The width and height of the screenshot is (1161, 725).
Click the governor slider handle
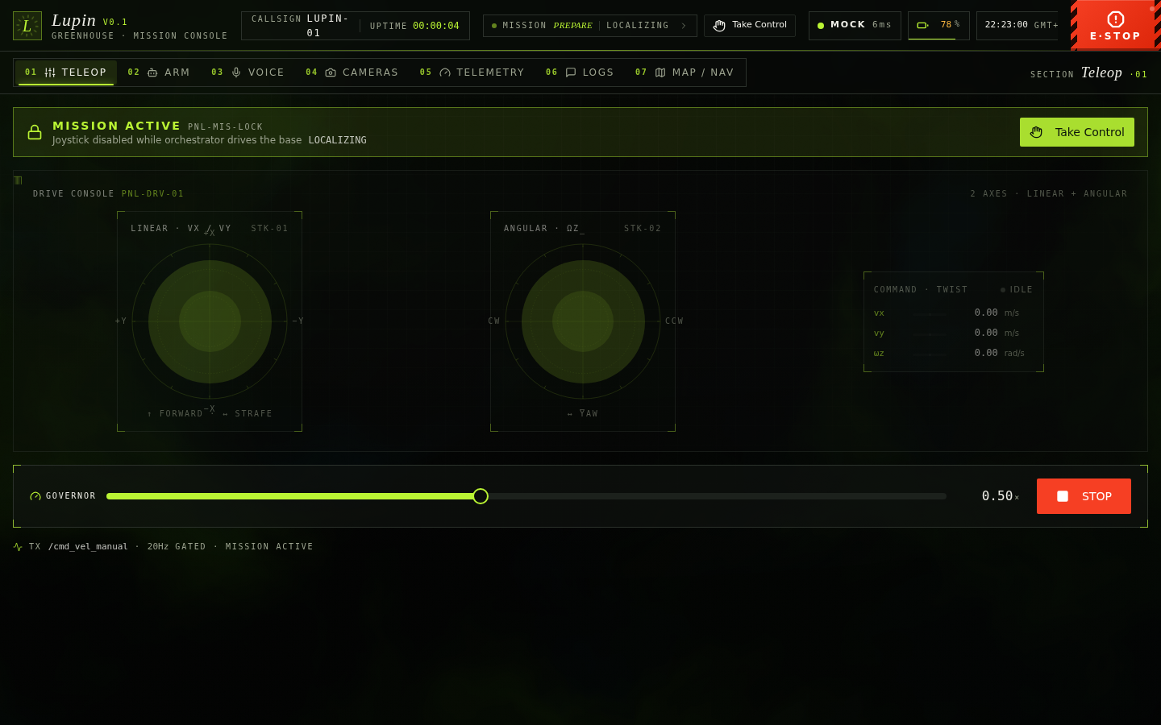click(x=481, y=496)
